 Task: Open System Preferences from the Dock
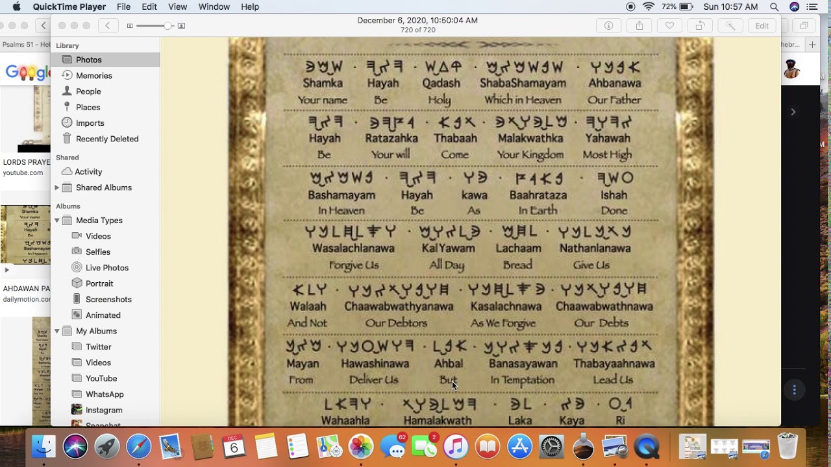click(x=551, y=447)
